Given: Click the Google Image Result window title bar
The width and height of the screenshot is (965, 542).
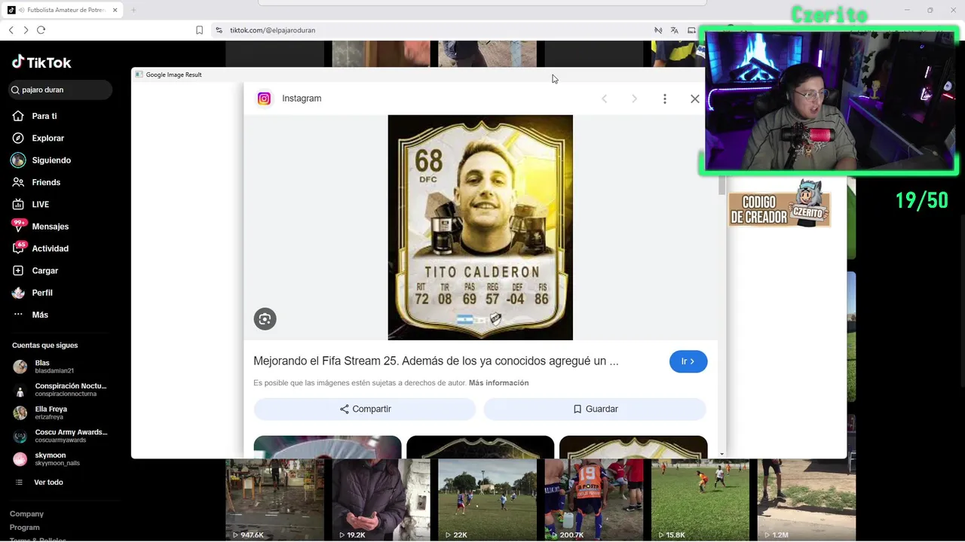Looking at the screenshot, I should [418, 75].
